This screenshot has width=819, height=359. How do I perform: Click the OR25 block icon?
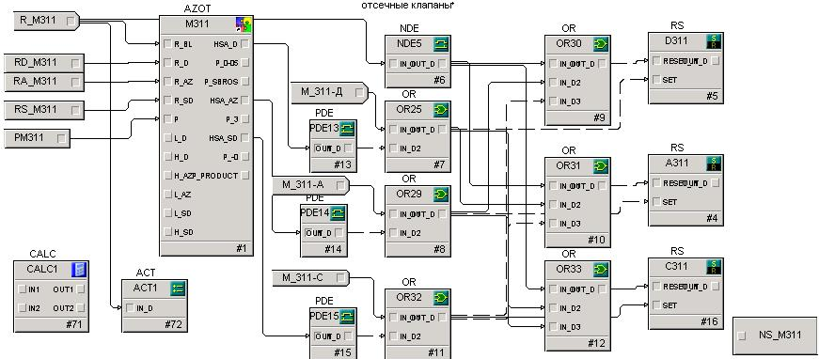[441, 110]
